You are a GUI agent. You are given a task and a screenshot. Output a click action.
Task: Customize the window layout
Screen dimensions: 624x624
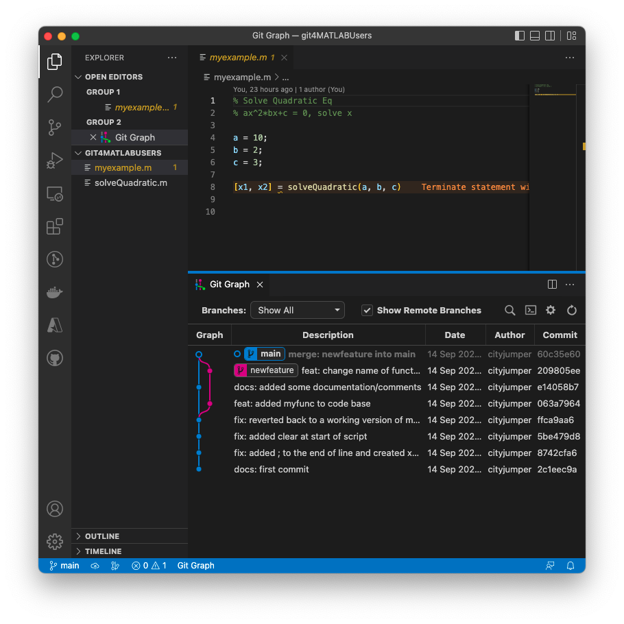(x=571, y=36)
